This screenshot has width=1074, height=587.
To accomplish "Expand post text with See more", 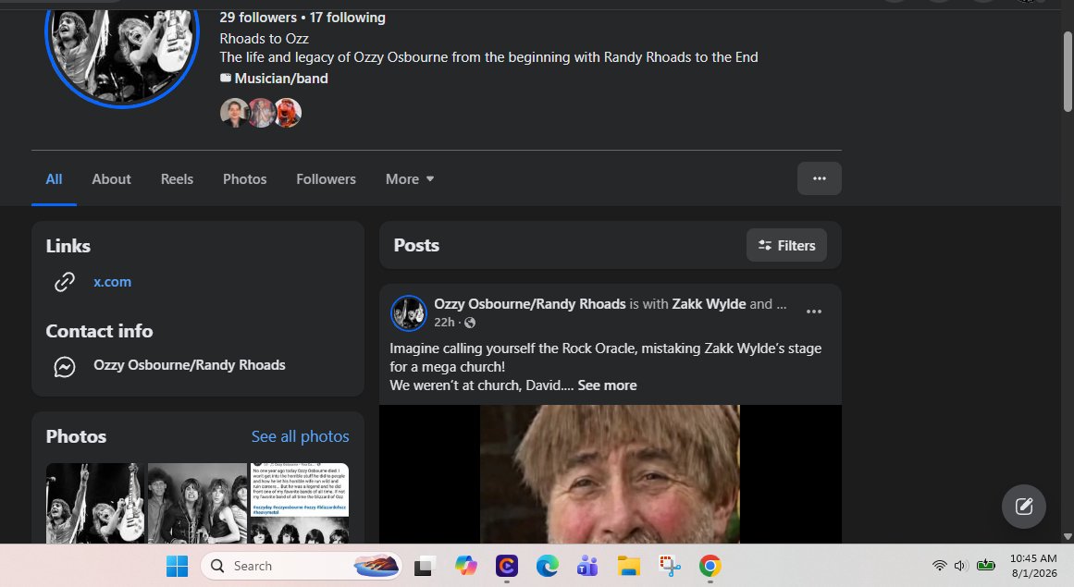I will pos(607,385).
